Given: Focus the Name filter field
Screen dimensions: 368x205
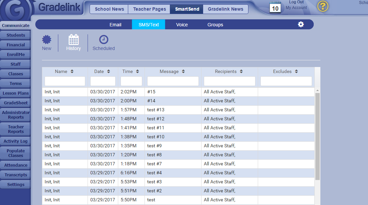Looking at the screenshot, I should coord(65,81).
